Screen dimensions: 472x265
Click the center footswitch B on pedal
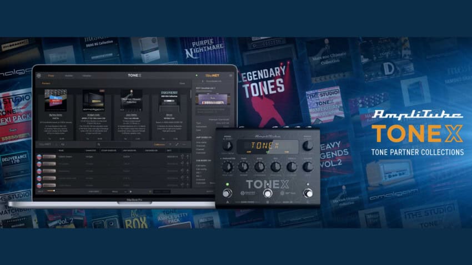pos(267,193)
